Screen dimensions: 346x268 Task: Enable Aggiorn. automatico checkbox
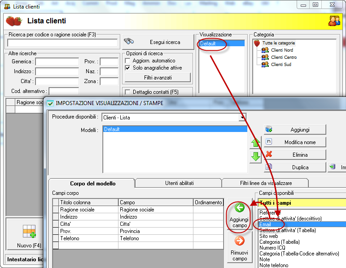127,61
